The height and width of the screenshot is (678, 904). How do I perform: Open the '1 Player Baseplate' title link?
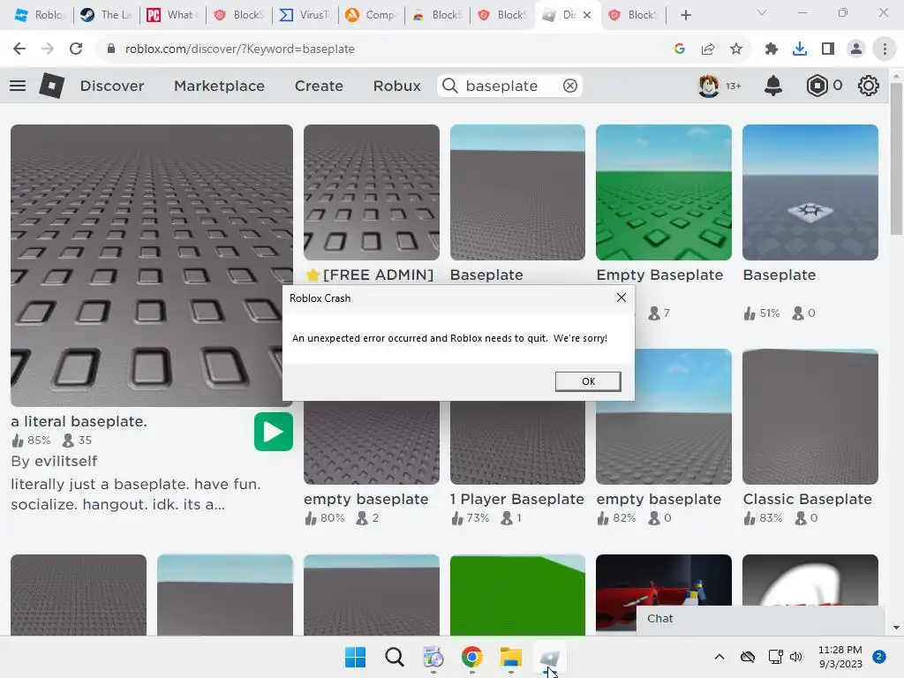[517, 500]
